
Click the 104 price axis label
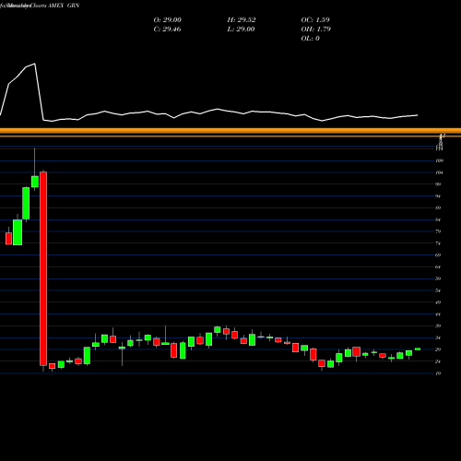tap(440, 172)
